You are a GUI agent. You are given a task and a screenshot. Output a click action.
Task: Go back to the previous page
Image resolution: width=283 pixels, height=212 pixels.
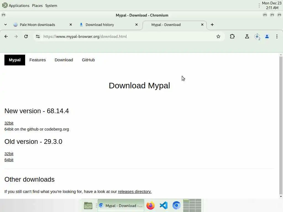pos(6,37)
